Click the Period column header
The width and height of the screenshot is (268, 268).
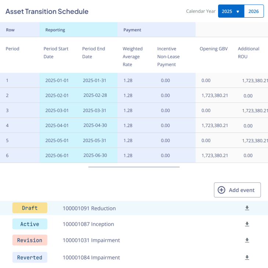(12, 49)
